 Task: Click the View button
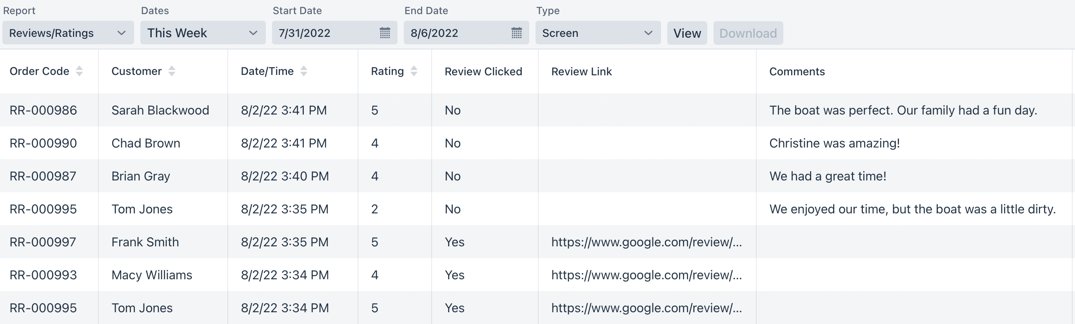point(687,33)
